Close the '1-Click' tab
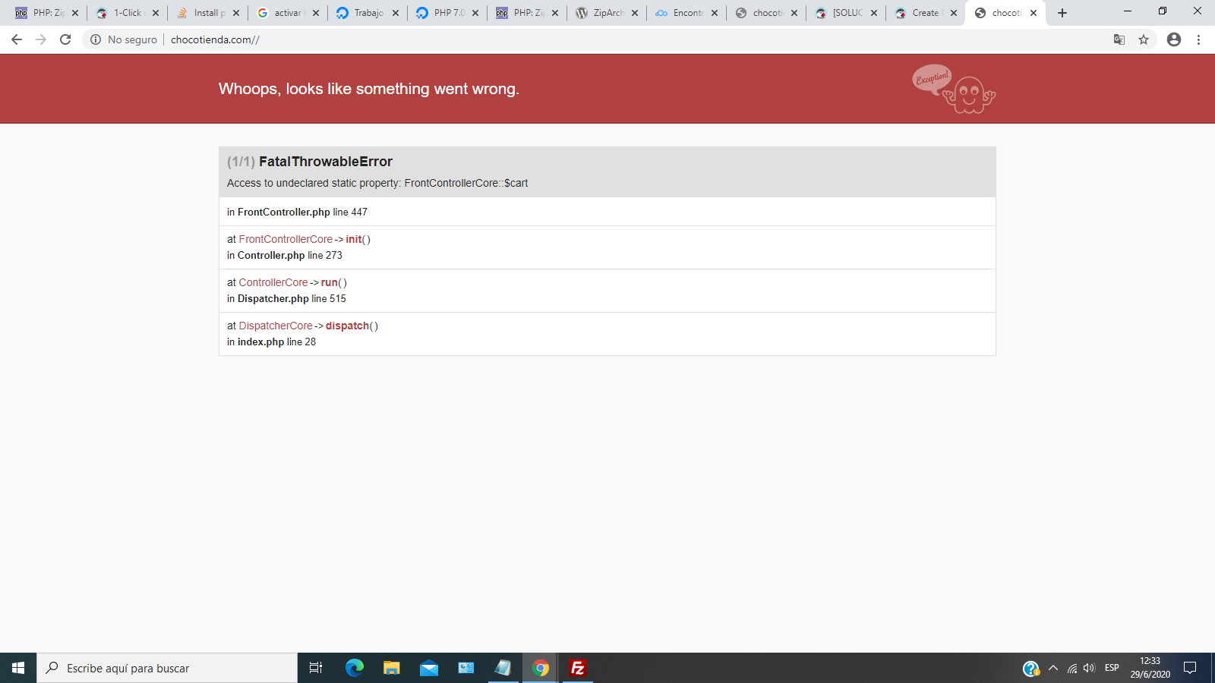 156,13
